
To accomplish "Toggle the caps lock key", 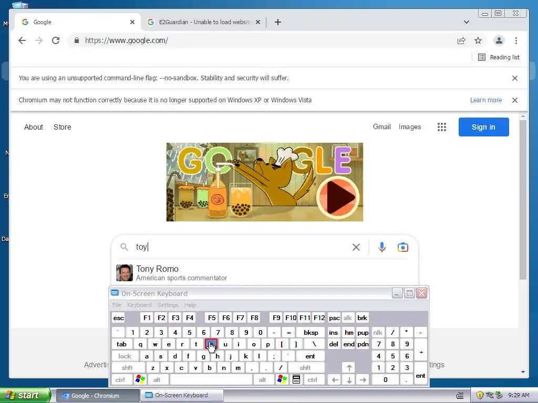I will point(125,356).
